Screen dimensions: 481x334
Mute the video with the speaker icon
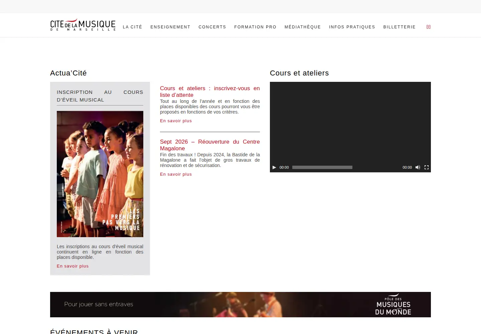coord(418,167)
